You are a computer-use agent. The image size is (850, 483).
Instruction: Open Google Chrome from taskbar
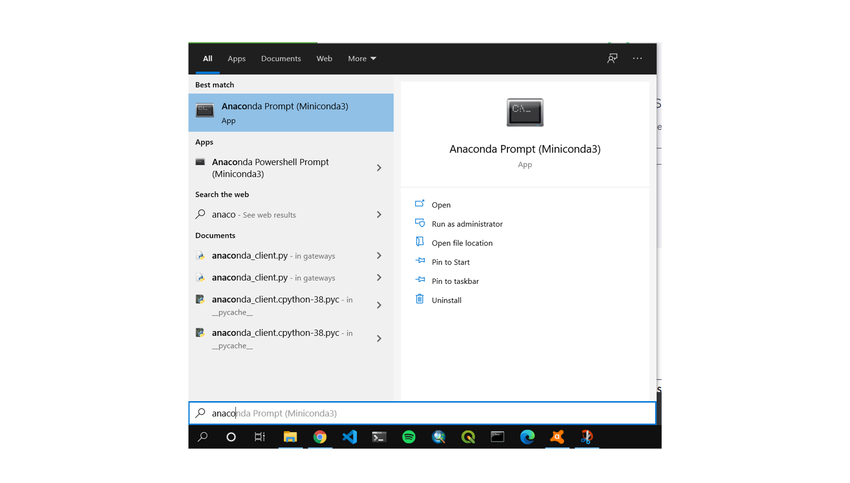click(x=320, y=437)
